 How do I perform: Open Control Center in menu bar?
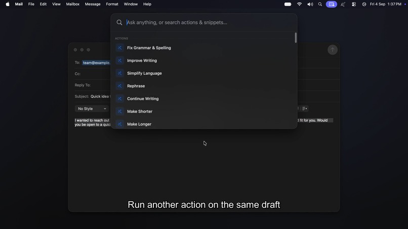pos(354,4)
